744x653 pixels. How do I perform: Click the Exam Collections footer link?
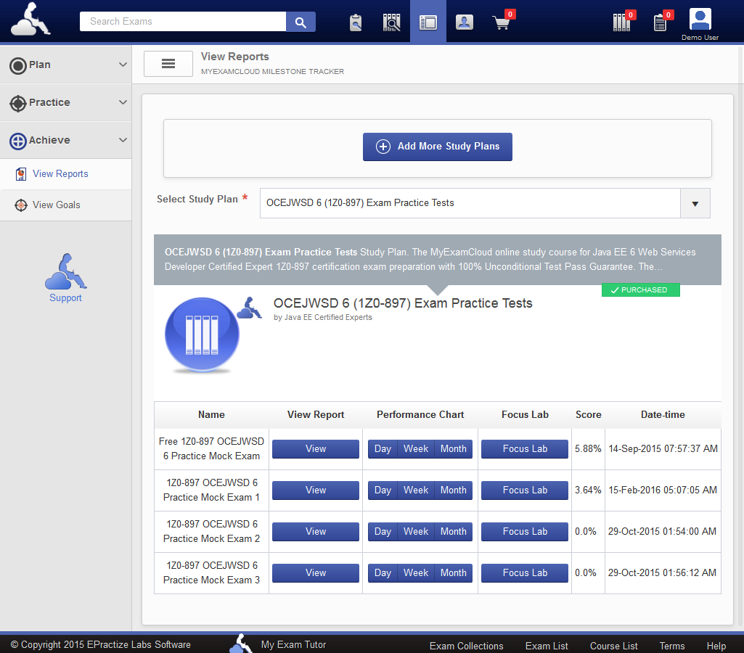[466, 646]
